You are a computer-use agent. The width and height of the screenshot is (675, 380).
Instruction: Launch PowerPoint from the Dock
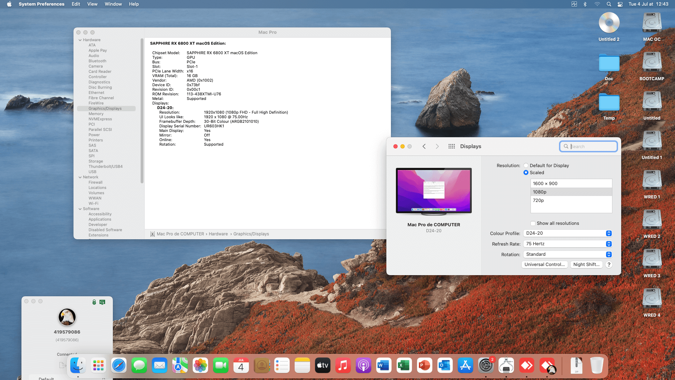click(x=424, y=366)
